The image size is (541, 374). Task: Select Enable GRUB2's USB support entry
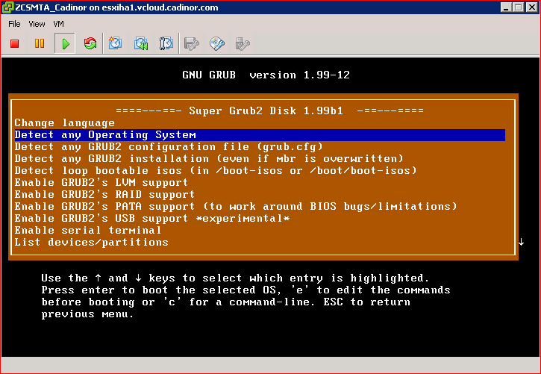tap(260, 218)
